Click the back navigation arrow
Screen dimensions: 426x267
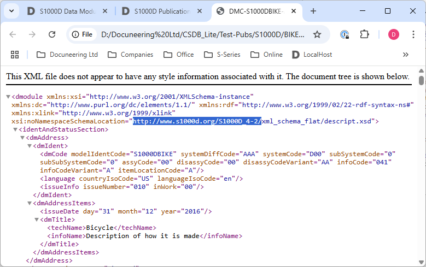13,34
